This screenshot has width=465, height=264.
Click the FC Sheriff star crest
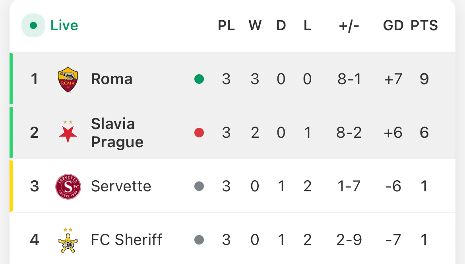pyautogui.click(x=68, y=240)
